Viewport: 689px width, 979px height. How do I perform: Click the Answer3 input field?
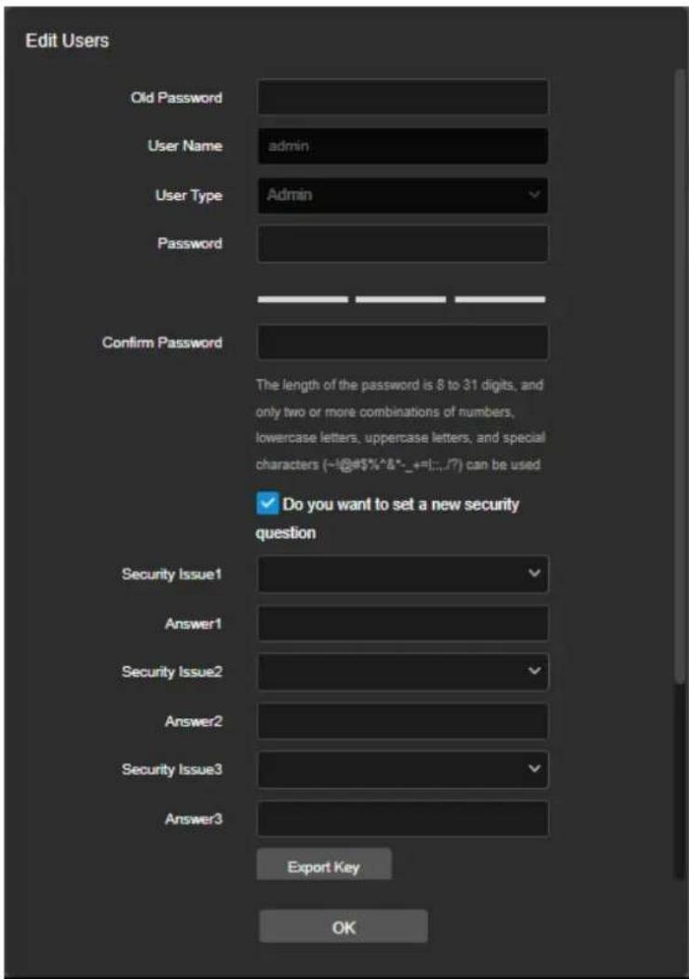click(402, 819)
